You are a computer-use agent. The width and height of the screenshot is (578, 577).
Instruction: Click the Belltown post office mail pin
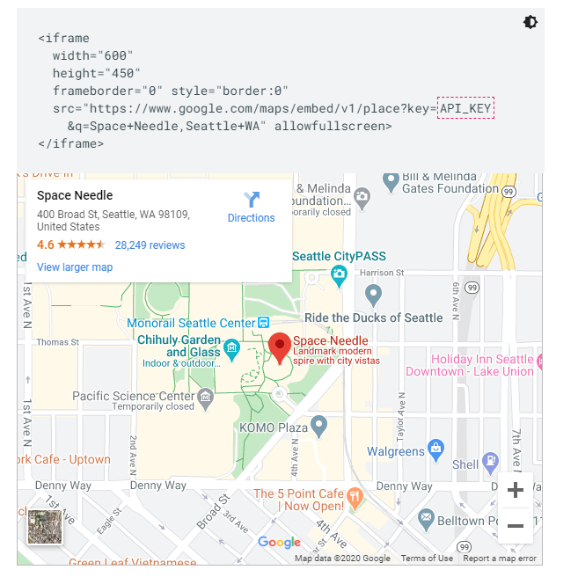pyautogui.click(x=426, y=519)
